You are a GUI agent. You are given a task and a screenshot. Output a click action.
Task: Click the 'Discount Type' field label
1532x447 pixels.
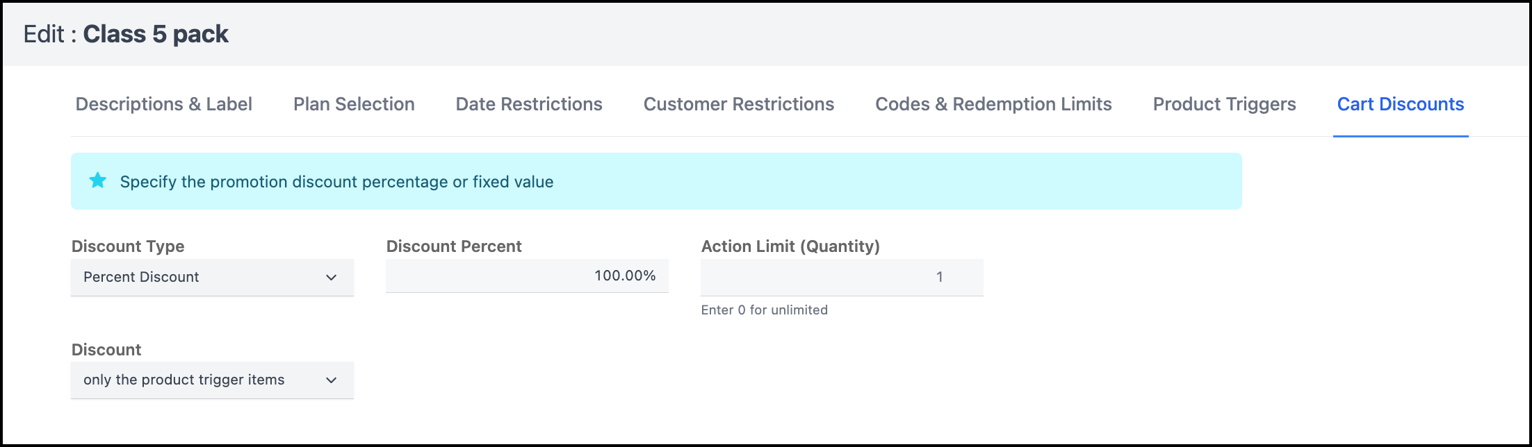pos(128,246)
